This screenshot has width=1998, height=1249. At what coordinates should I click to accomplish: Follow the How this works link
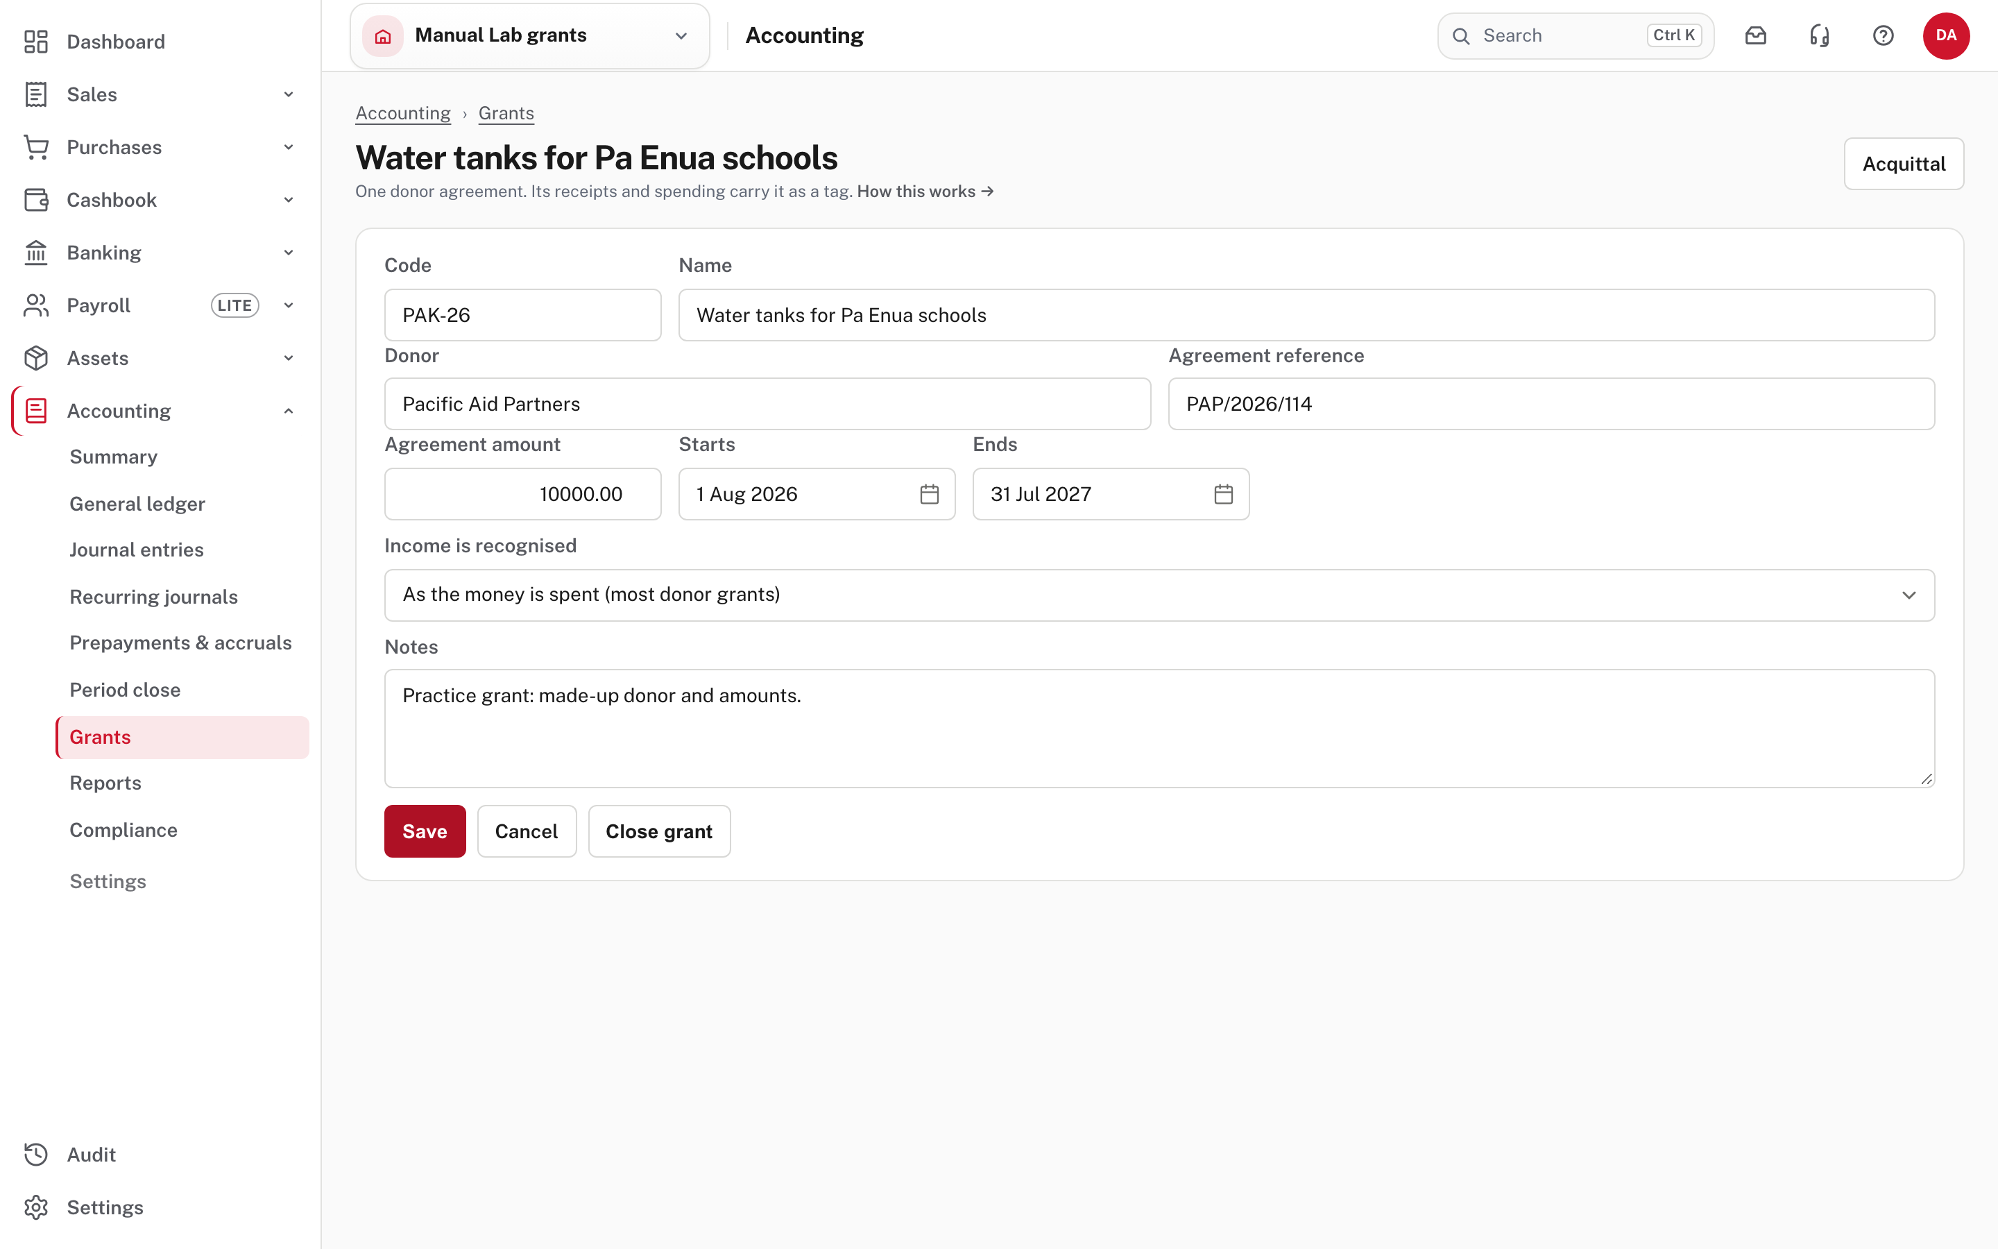(925, 192)
